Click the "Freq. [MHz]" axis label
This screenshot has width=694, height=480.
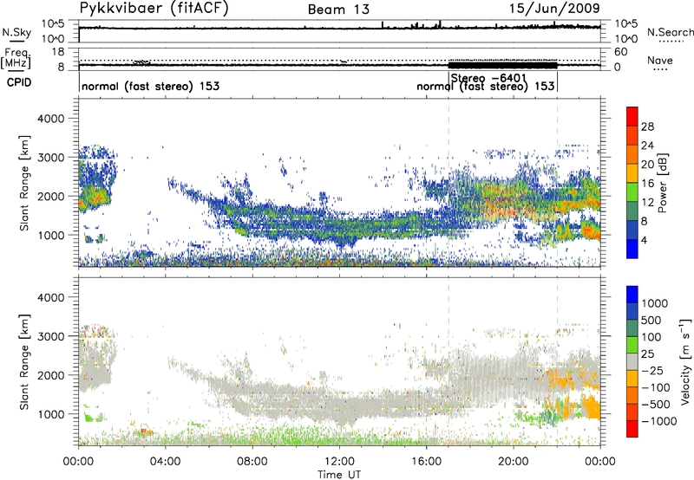[x=16, y=58]
